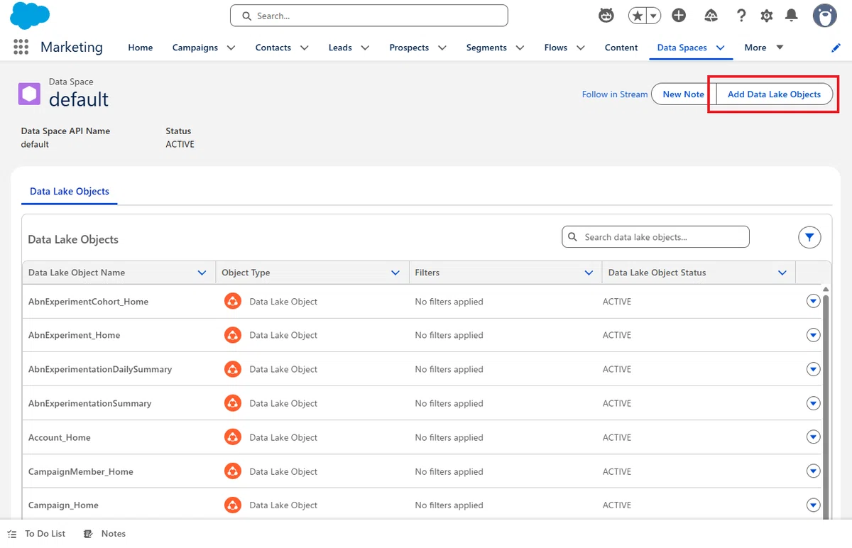Click the Follow in Stream link

pos(615,94)
